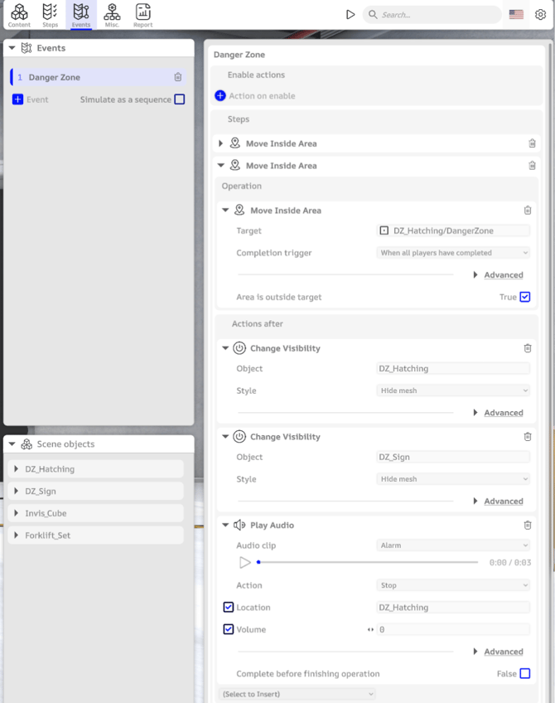Click the settings gear icon
Viewport: 555px width, 703px height.
click(540, 14)
